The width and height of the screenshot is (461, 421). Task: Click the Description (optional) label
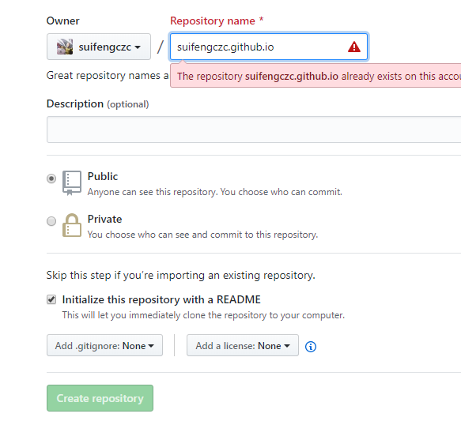click(x=97, y=104)
